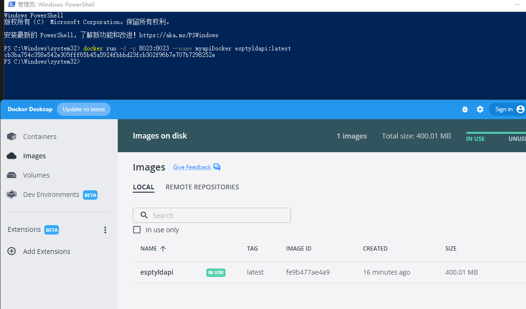Click image ID fe9b477ae4a9

308,272
